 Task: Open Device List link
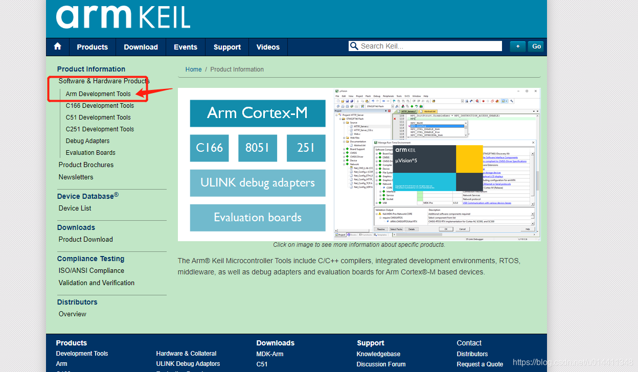75,208
